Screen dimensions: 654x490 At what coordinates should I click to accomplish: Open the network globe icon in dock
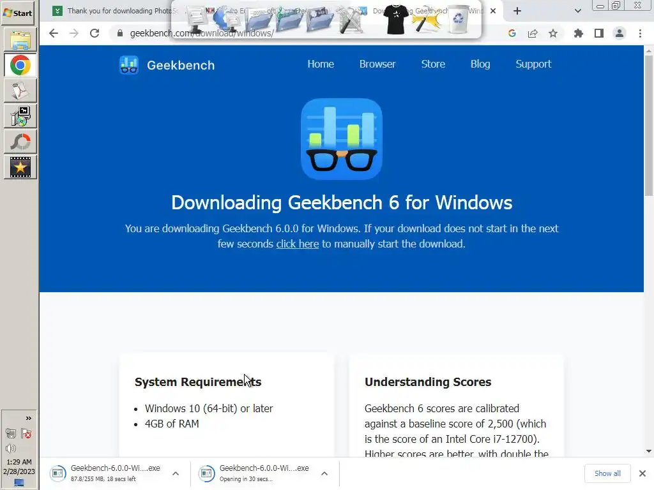(x=226, y=19)
